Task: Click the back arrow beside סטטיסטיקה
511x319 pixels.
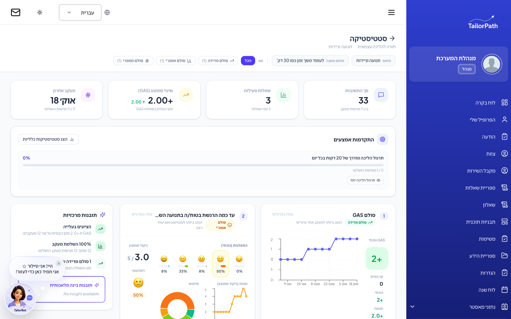Action: point(392,38)
